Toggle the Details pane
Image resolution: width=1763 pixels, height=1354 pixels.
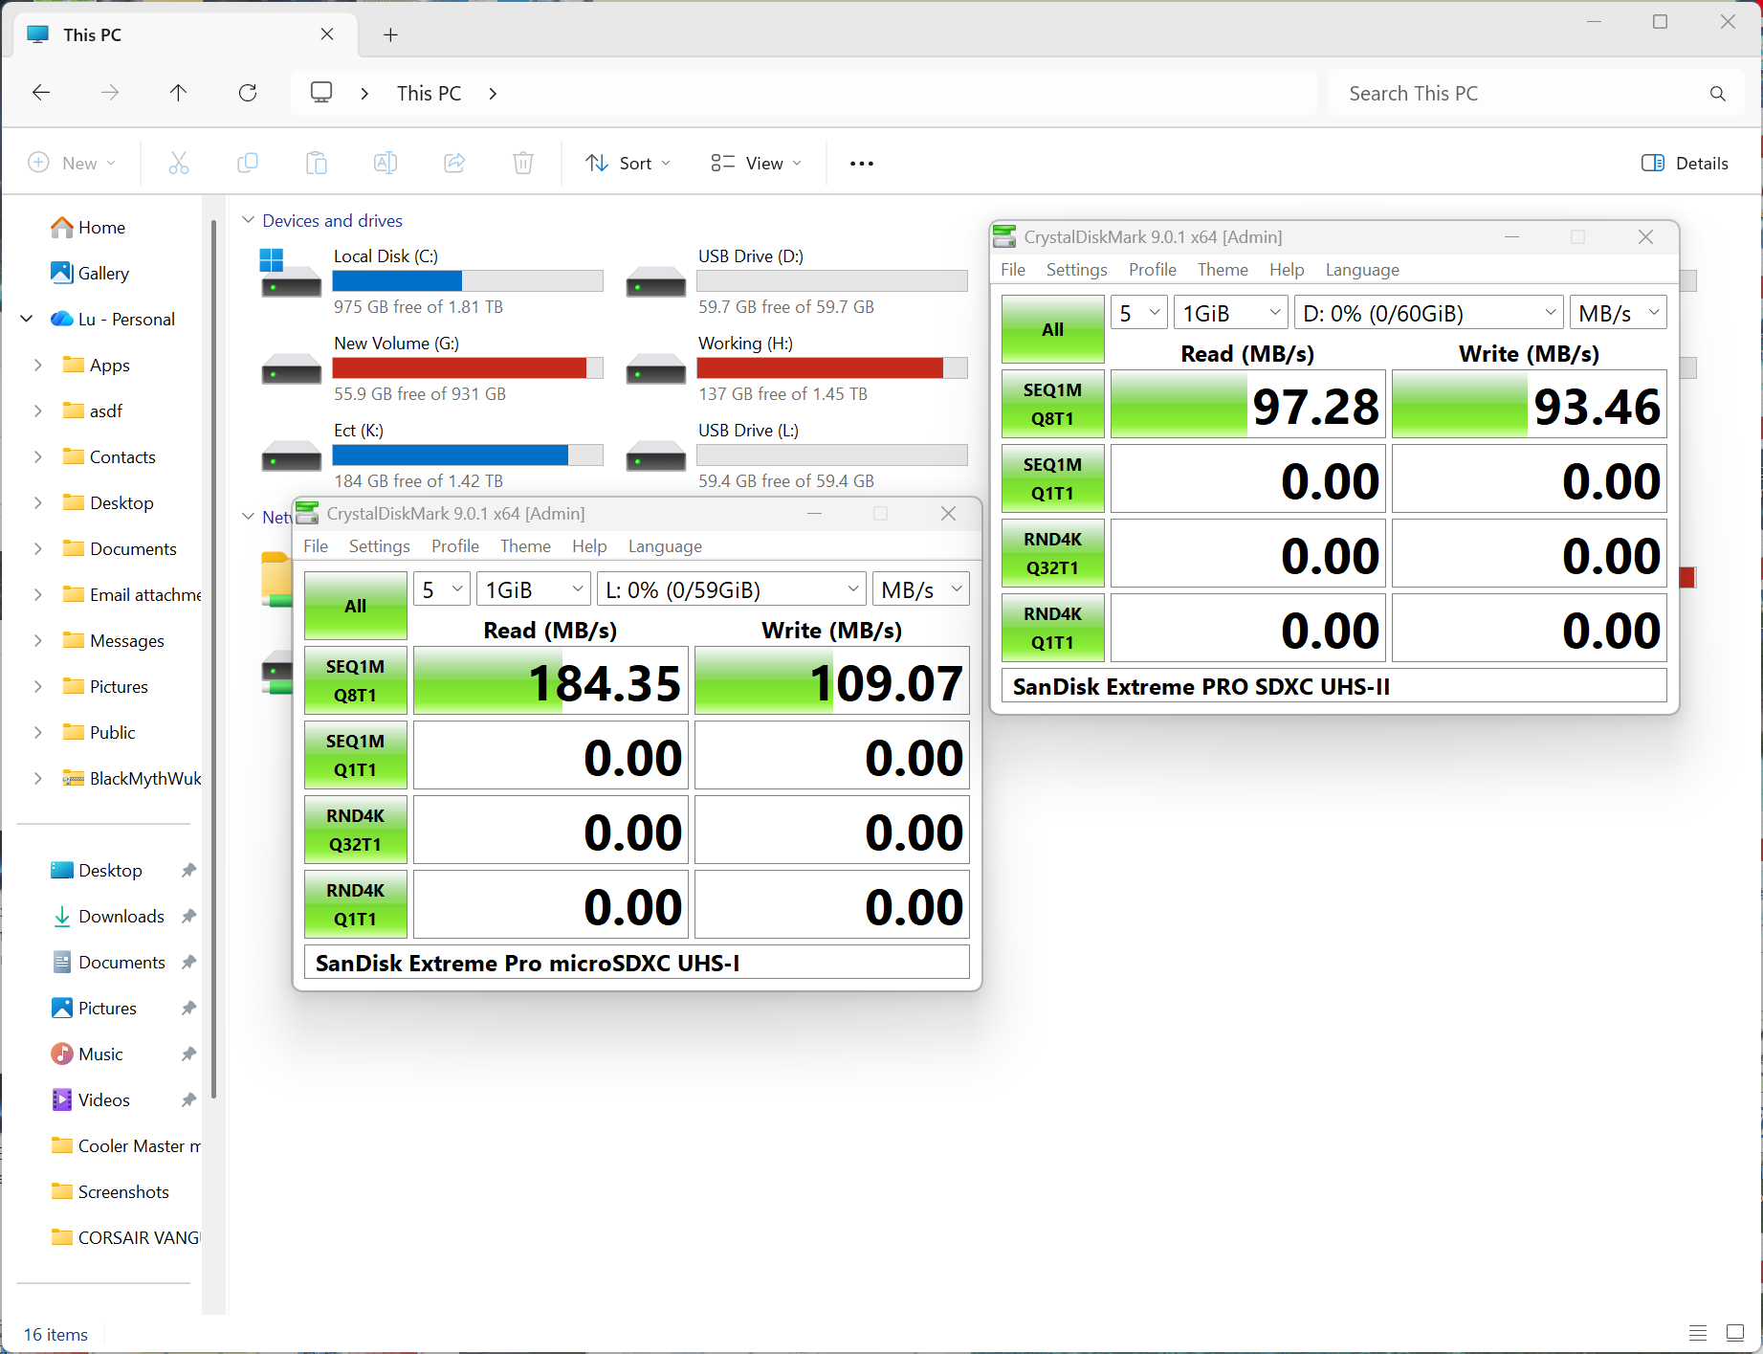tap(1685, 164)
